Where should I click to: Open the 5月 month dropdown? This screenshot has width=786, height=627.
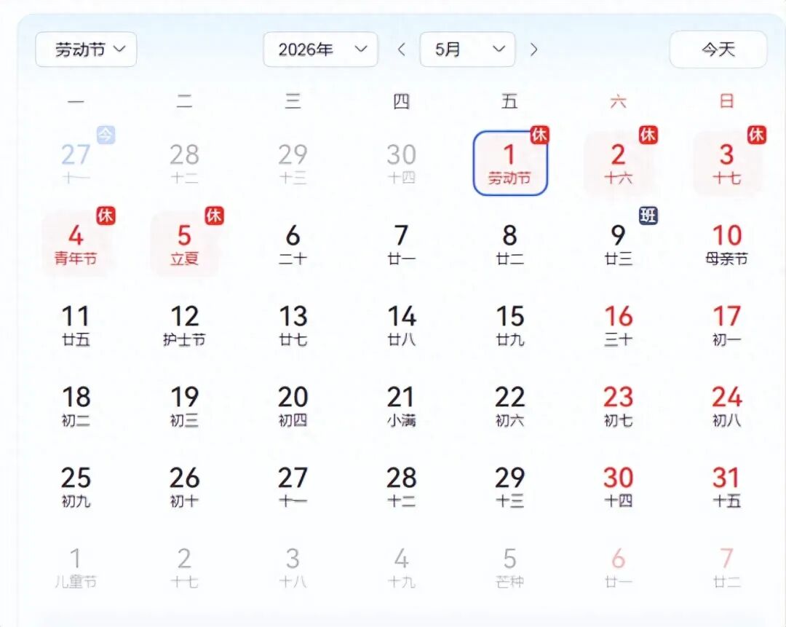pos(467,50)
